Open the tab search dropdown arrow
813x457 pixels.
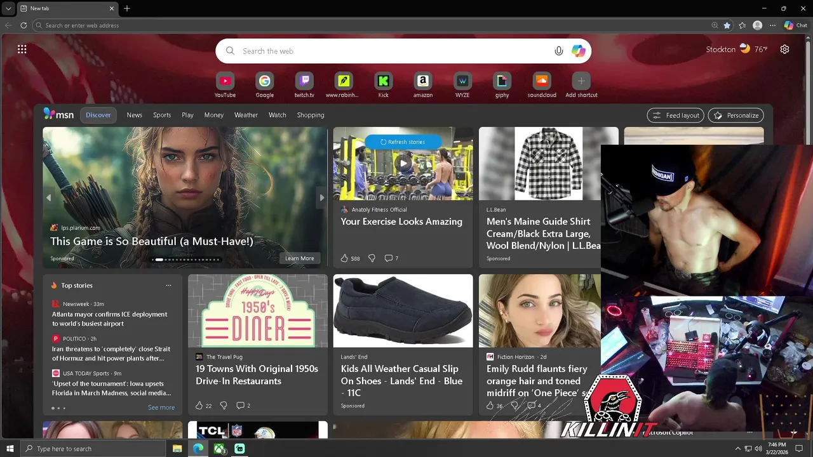pos(8,8)
